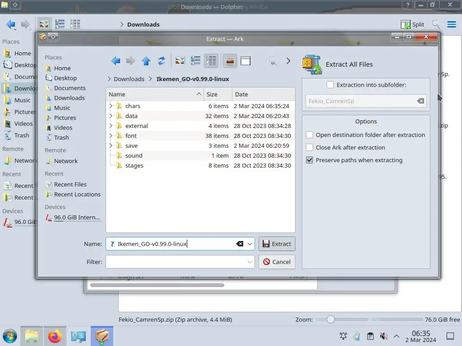The height and width of the screenshot is (346, 462).
Task: Sort by Date column header
Action: coord(263,94)
